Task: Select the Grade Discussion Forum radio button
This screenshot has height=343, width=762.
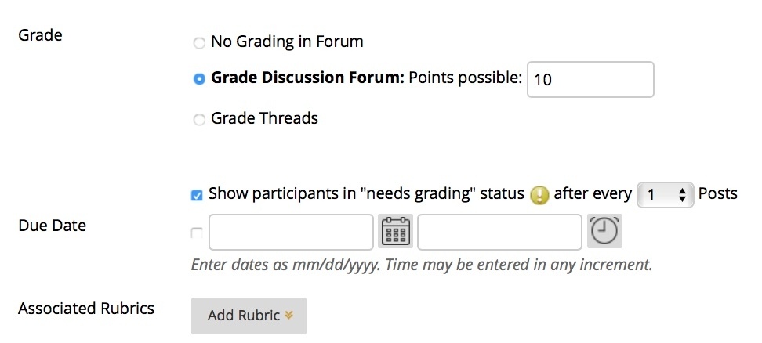Action: [199, 79]
